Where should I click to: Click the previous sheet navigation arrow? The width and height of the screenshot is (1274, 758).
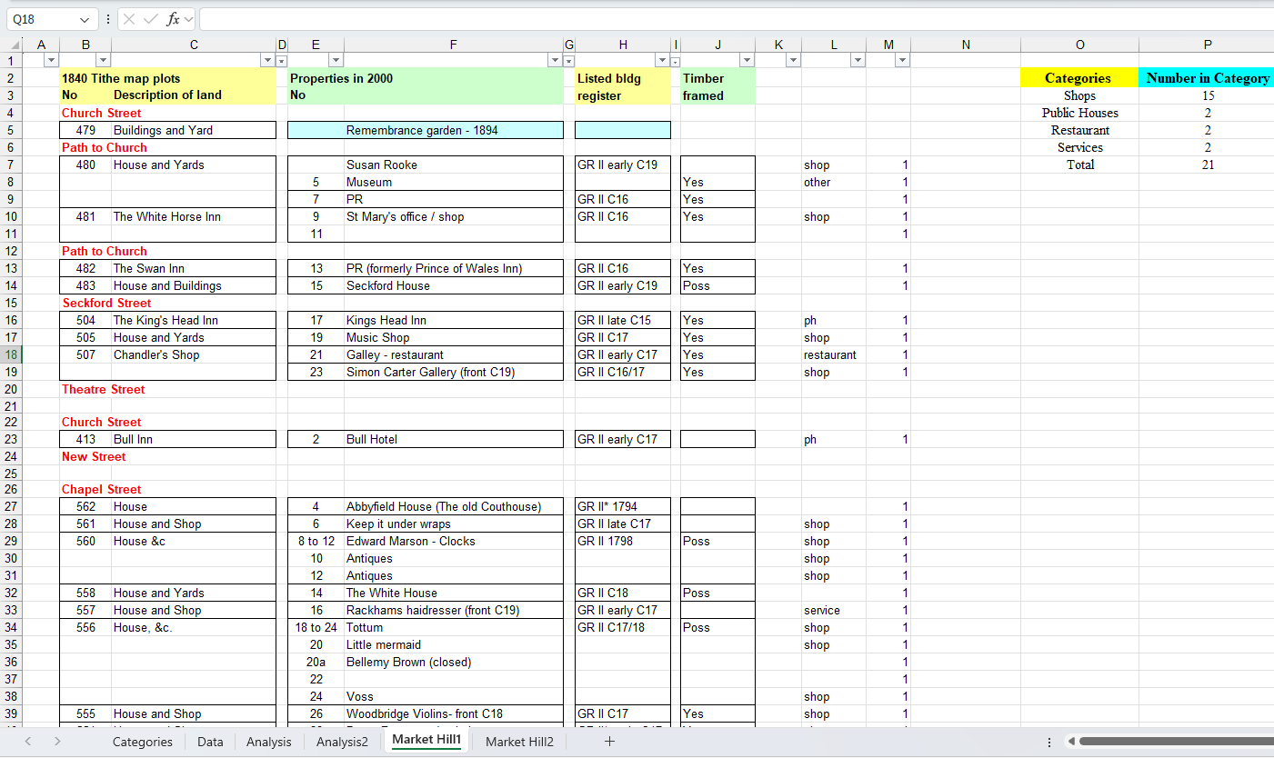coord(28,742)
